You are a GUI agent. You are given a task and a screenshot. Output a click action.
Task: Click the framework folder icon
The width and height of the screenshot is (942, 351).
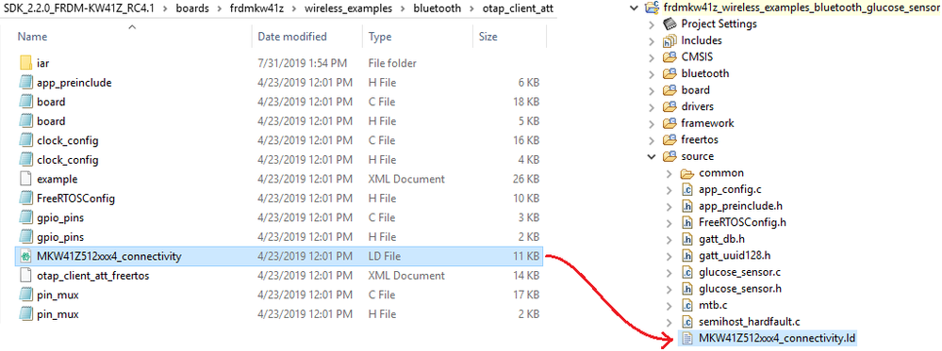[669, 123]
